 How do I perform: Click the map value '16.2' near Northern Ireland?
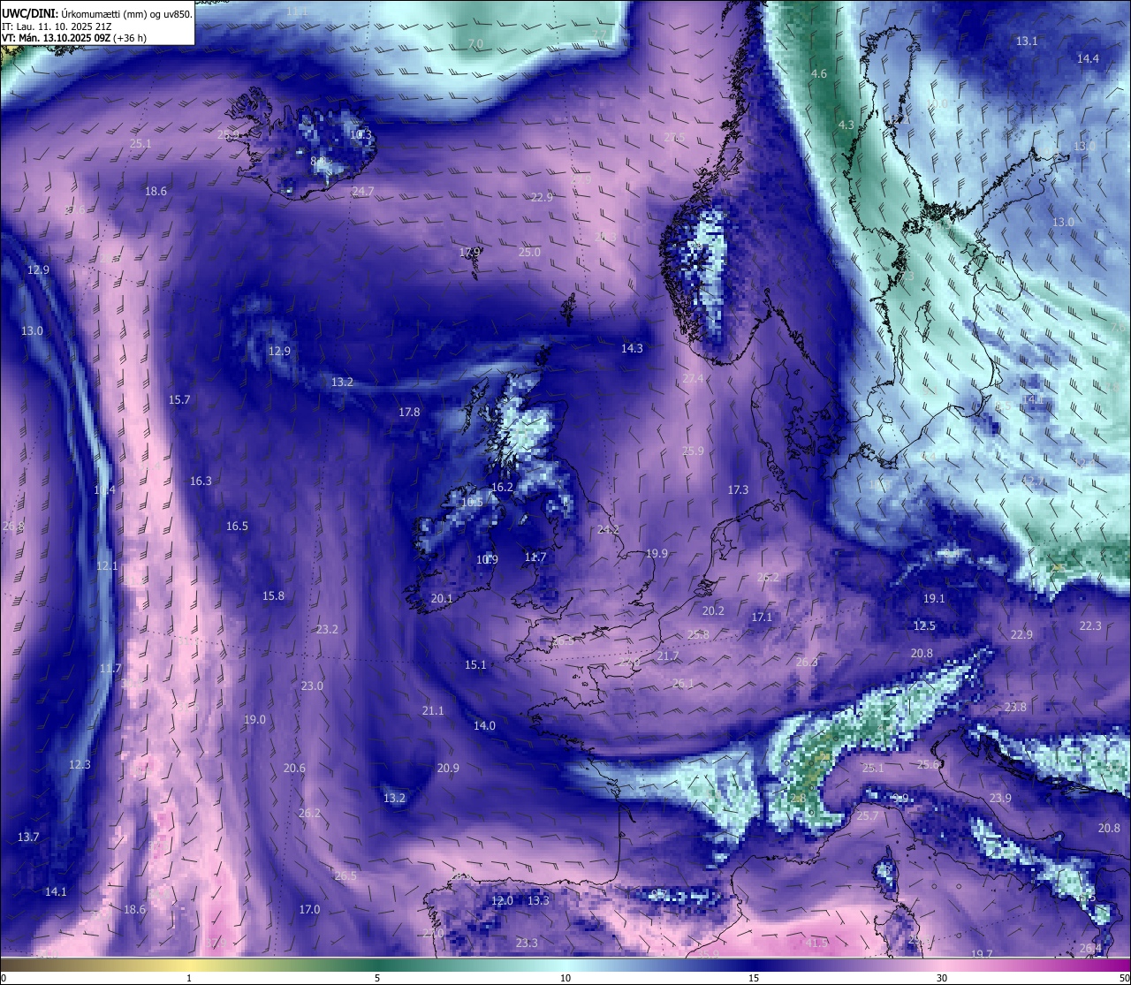(x=502, y=487)
